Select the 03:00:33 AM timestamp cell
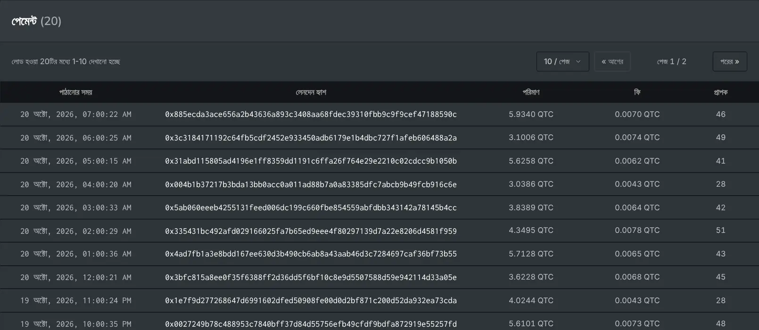759x330 pixels. pos(76,207)
